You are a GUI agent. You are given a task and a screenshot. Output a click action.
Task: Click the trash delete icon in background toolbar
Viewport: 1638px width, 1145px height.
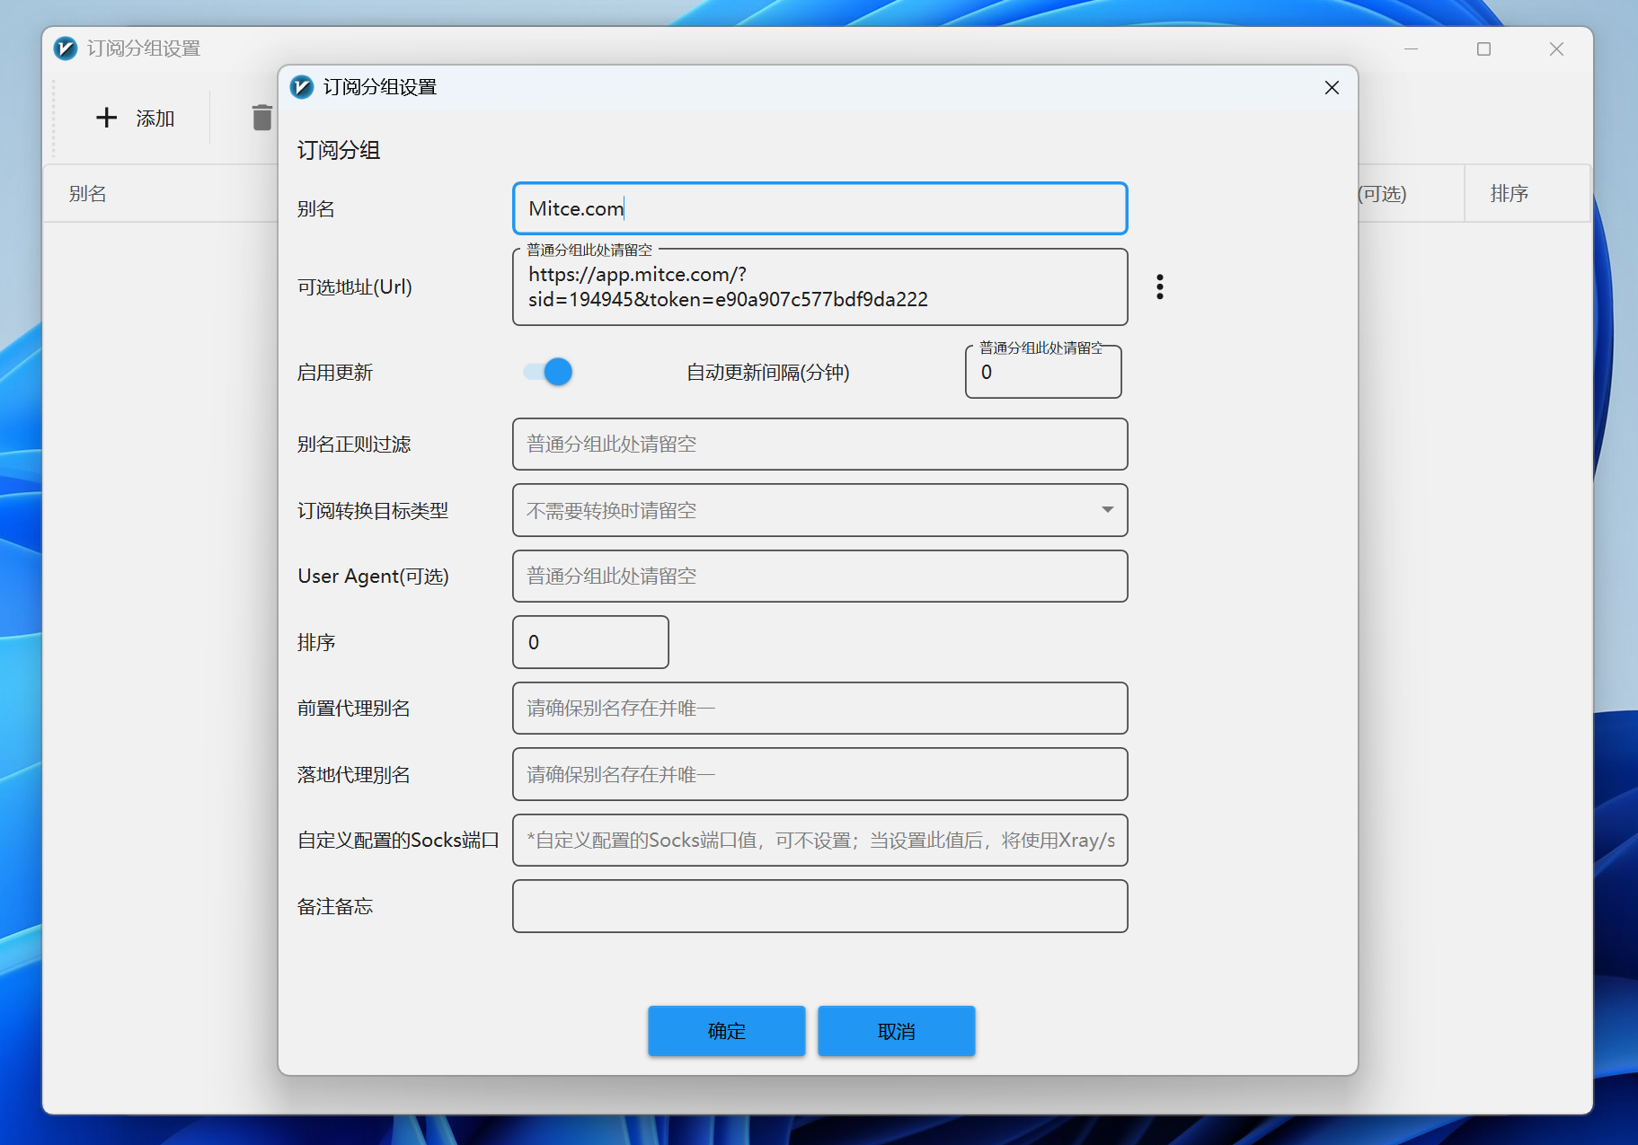[x=261, y=118]
